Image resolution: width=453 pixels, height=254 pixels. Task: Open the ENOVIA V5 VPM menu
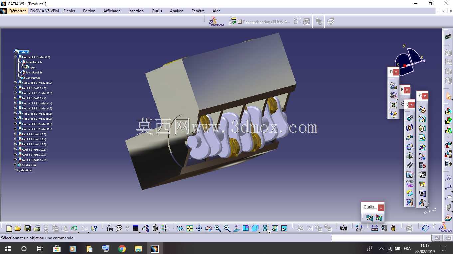[x=45, y=11]
